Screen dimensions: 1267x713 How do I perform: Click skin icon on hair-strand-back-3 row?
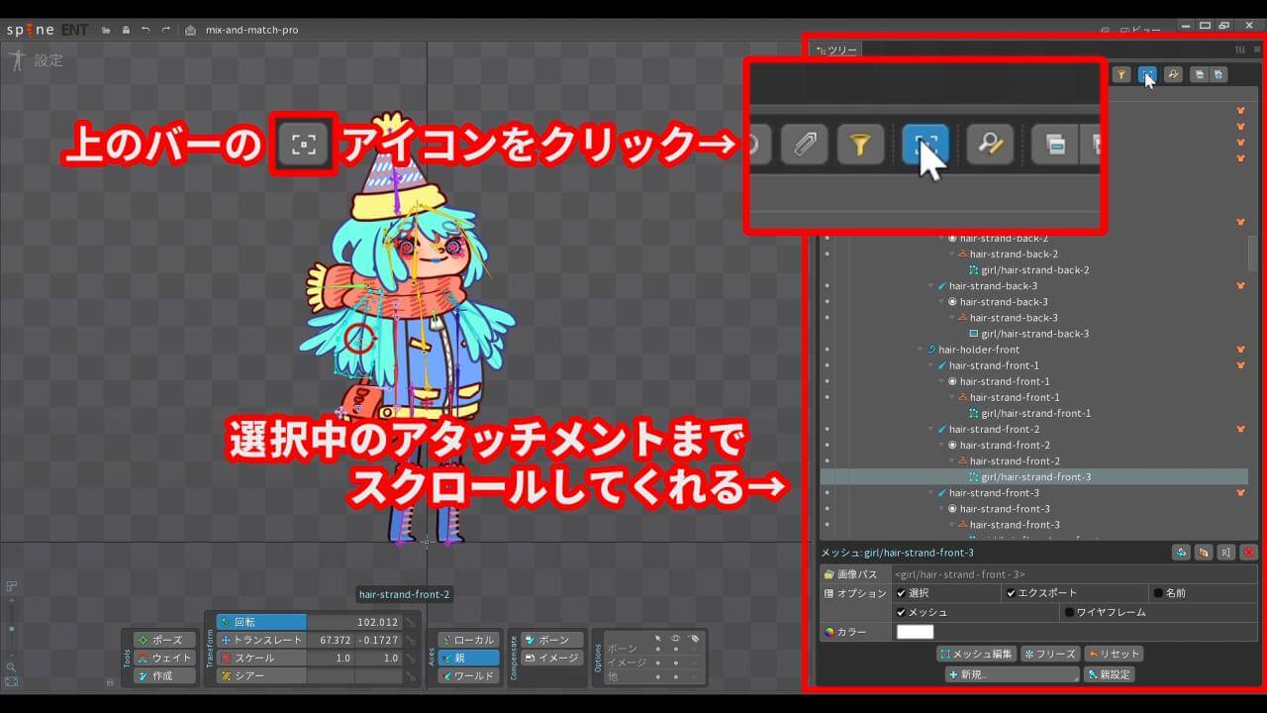1240,286
